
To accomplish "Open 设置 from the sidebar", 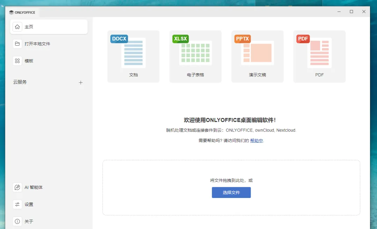I will coord(49,205).
